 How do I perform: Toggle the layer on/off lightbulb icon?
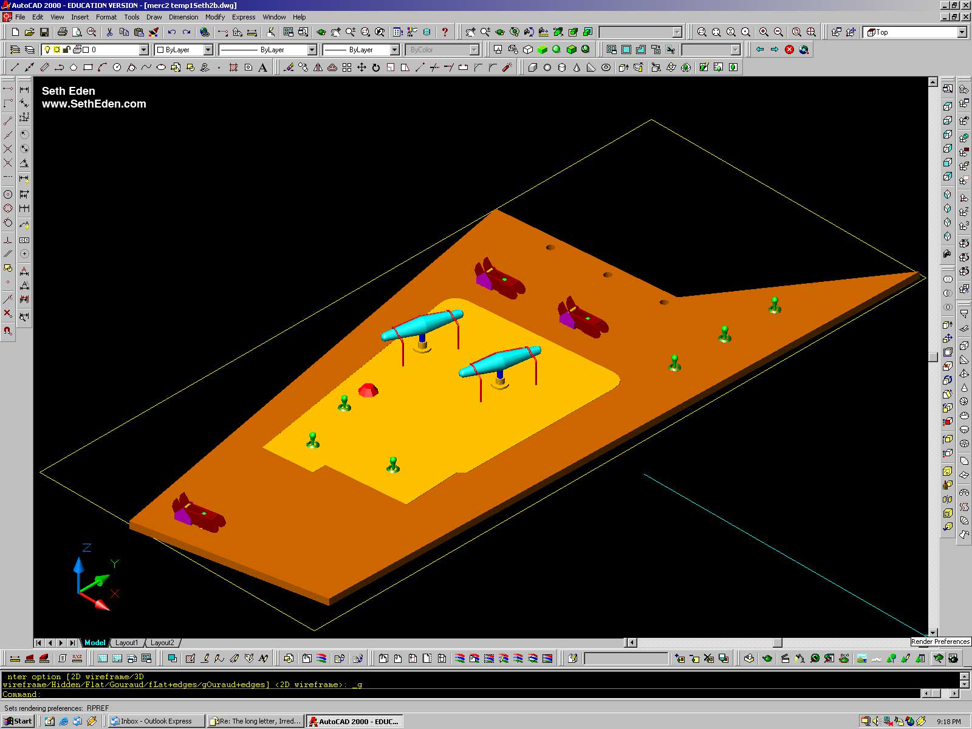point(47,50)
